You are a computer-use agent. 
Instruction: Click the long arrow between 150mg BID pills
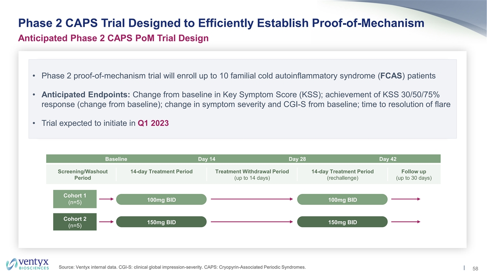(x=252, y=222)
